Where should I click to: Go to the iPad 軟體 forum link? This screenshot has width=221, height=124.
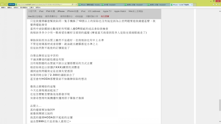(50, 11)
